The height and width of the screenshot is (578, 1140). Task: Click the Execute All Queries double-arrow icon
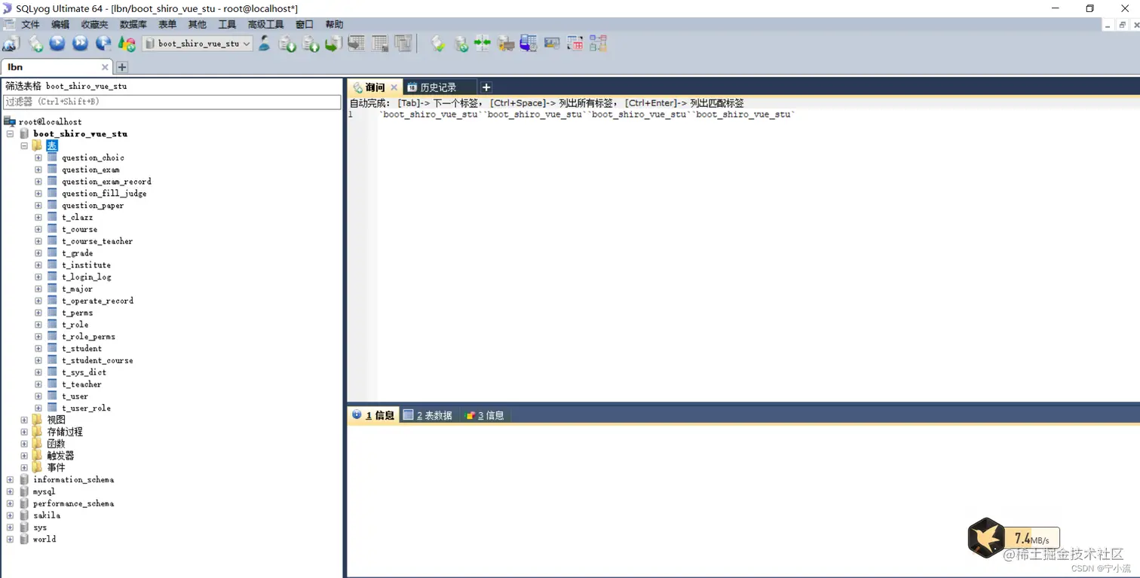[80, 44]
